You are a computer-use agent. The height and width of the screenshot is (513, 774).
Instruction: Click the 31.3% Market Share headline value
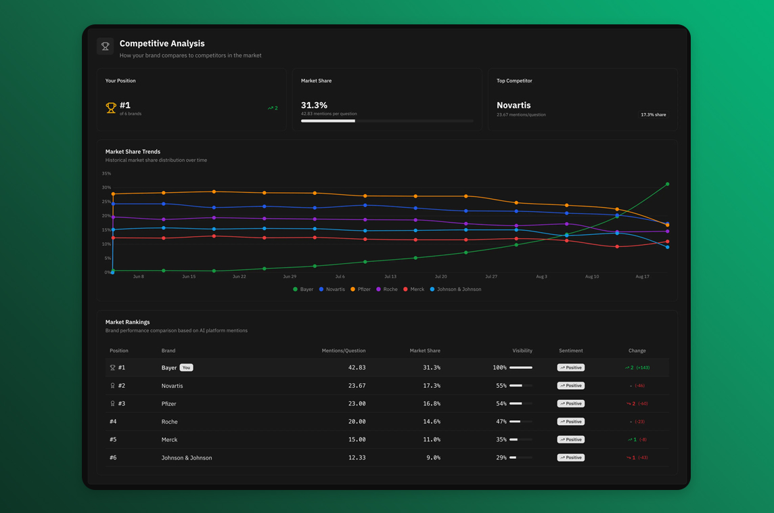point(314,105)
